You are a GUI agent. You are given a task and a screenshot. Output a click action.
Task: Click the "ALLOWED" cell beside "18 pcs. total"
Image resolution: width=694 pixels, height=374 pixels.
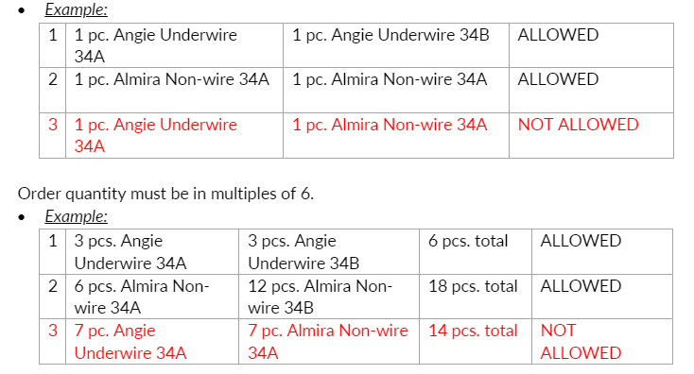click(602, 297)
